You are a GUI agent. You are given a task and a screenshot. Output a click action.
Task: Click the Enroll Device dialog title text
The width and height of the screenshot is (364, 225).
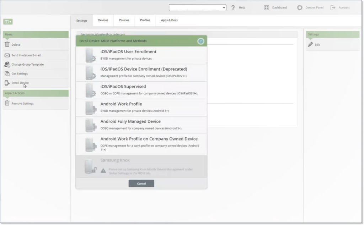(113, 41)
